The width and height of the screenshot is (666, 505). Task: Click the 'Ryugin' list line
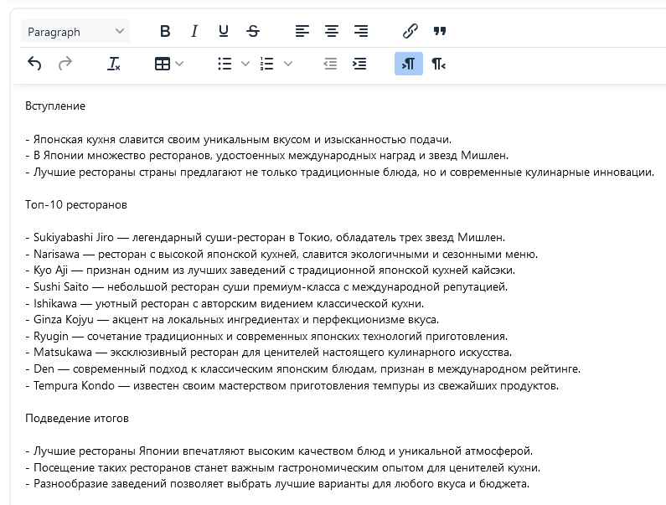pos(266,336)
